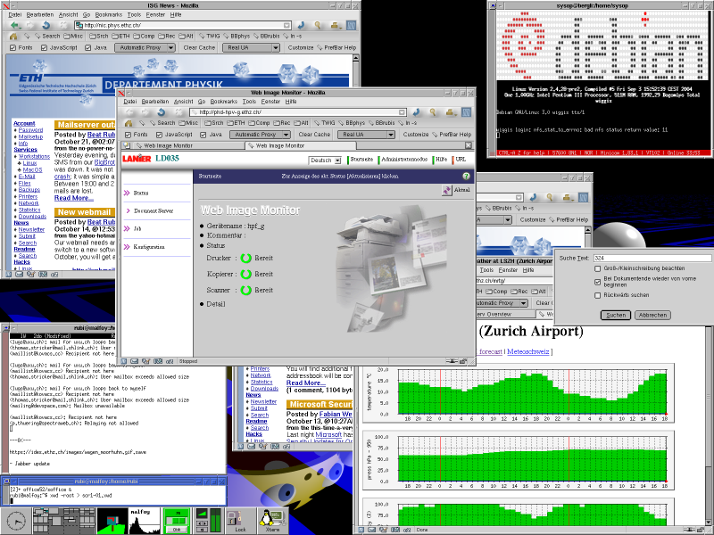Open Automatic Proxy dropdown in ISG News window
Viewport: 714px width, 535px height.
(145, 48)
